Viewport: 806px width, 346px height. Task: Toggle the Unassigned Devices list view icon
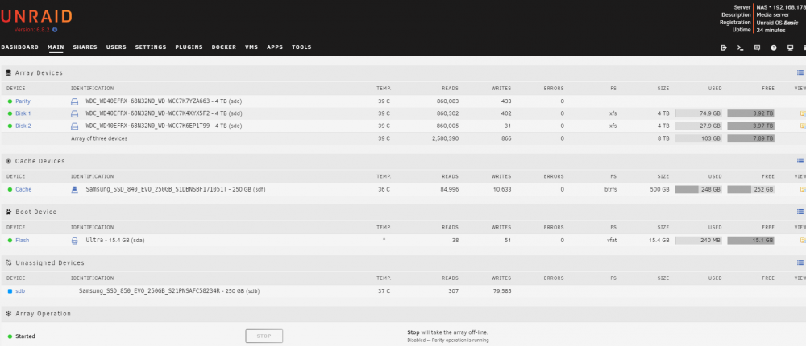click(800, 262)
